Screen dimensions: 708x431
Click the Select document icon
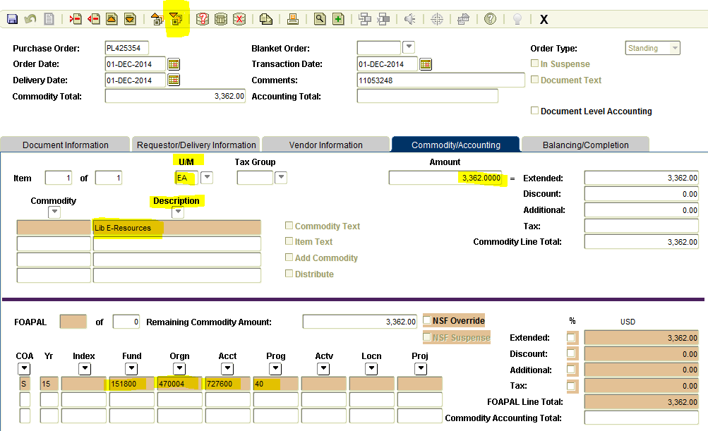pos(49,19)
